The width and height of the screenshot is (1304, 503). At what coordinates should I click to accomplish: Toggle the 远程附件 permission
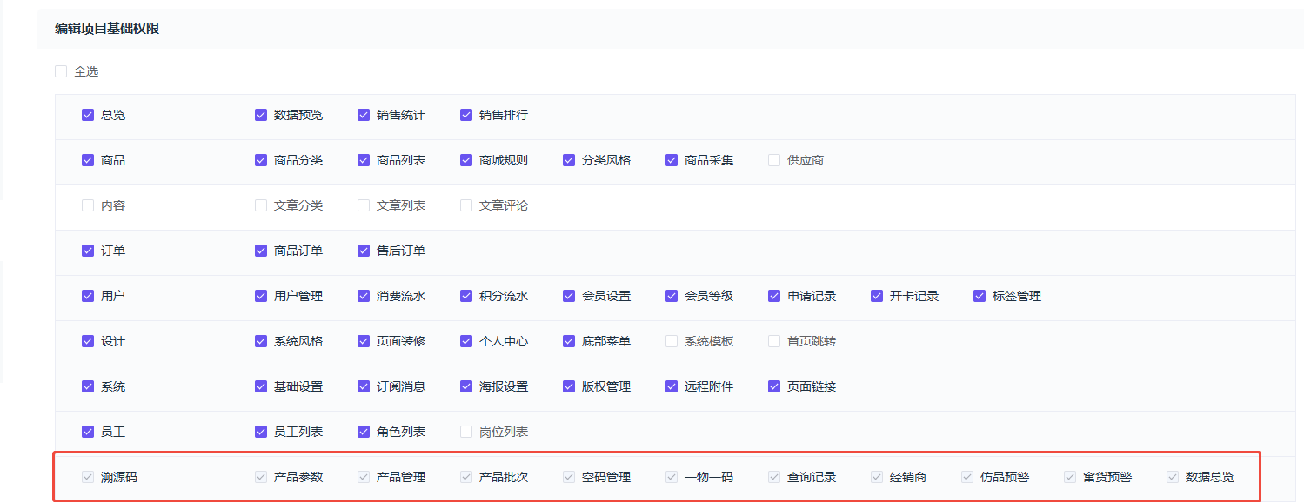click(x=672, y=386)
